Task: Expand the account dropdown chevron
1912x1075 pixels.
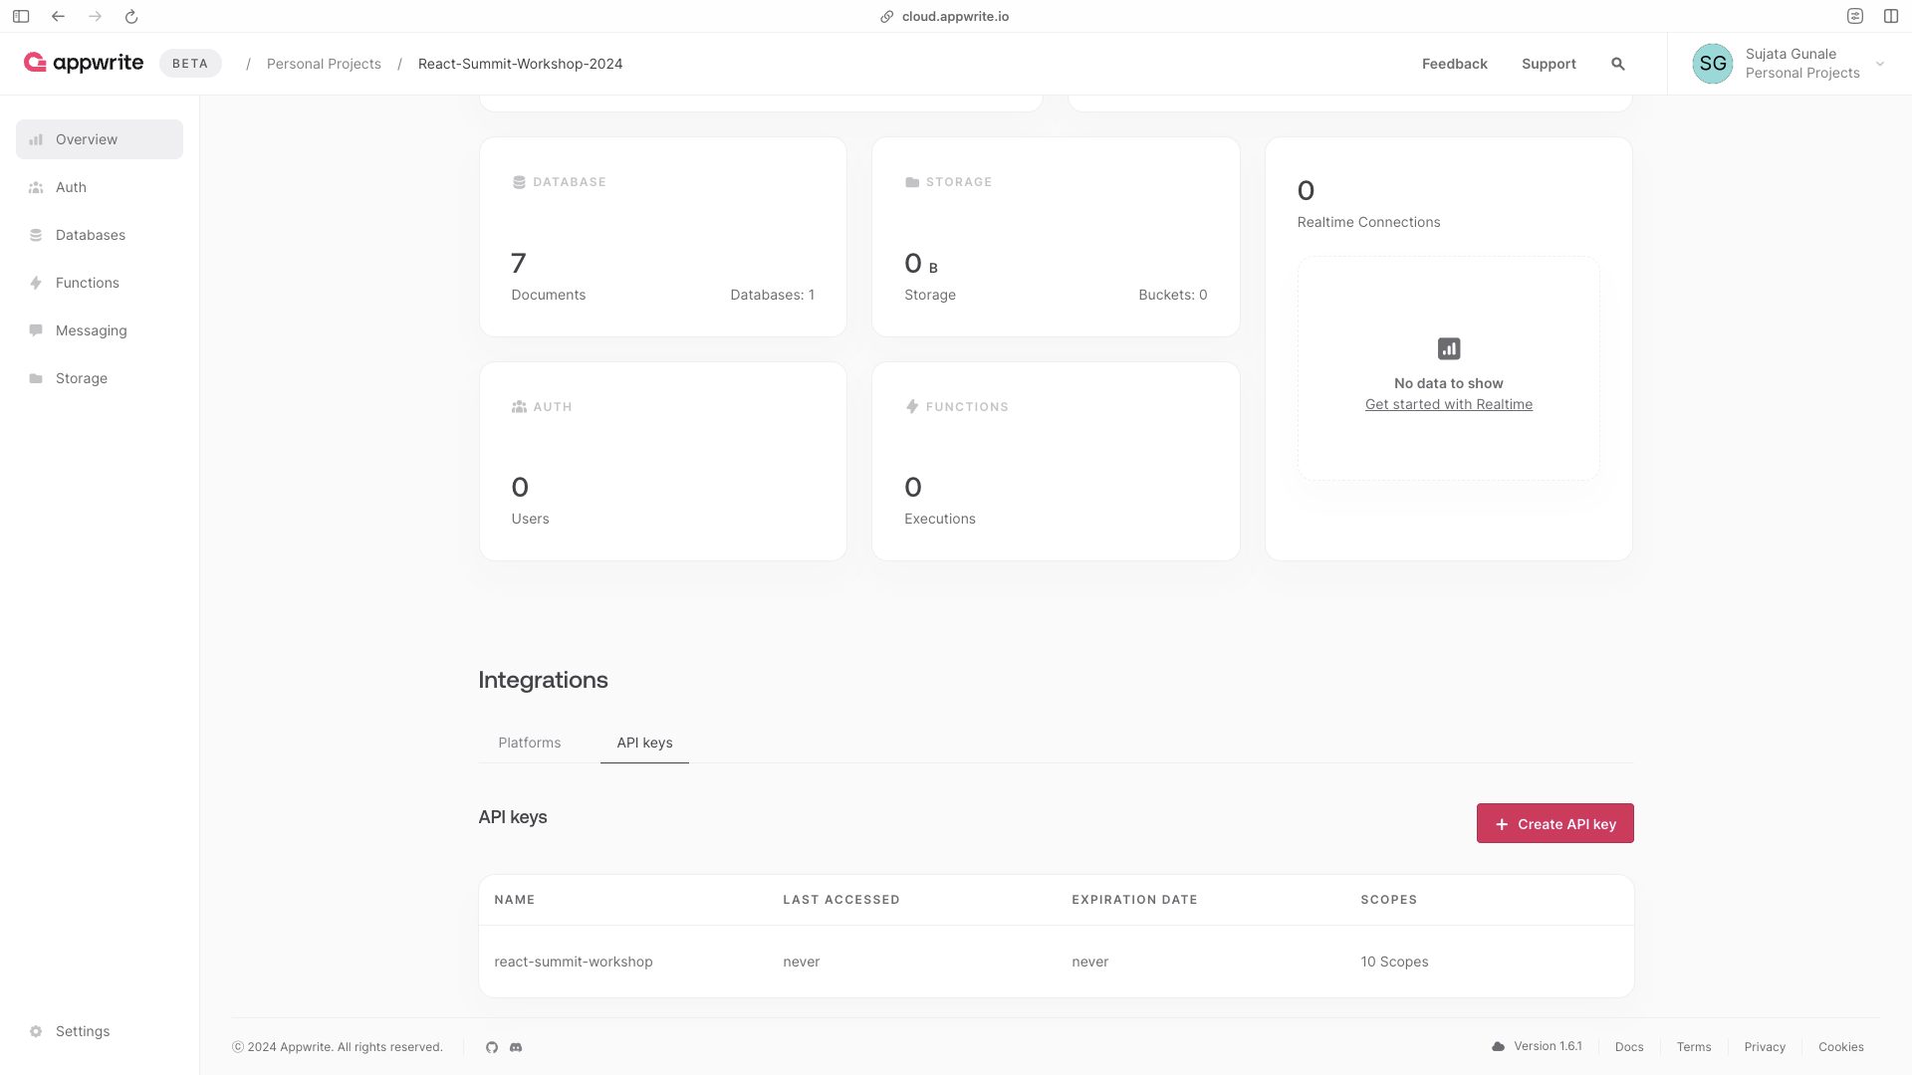Action: (x=1880, y=64)
